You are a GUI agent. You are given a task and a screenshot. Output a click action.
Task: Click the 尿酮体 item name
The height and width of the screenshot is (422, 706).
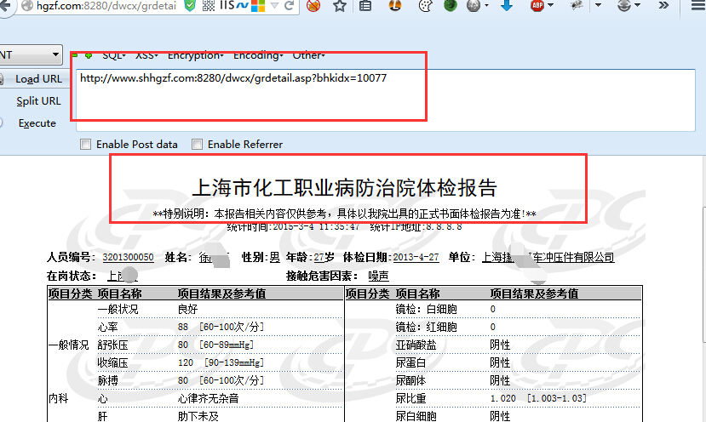tap(410, 380)
